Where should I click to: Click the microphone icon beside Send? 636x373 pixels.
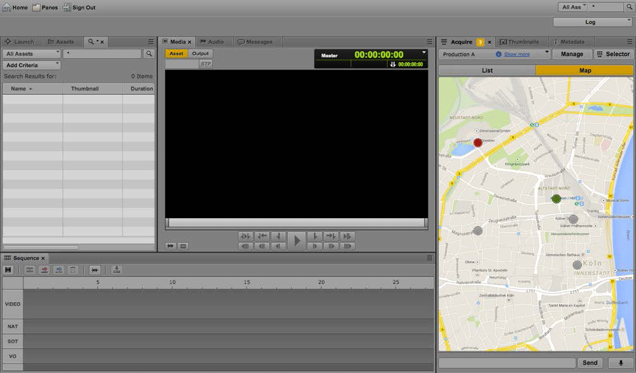[x=620, y=363]
